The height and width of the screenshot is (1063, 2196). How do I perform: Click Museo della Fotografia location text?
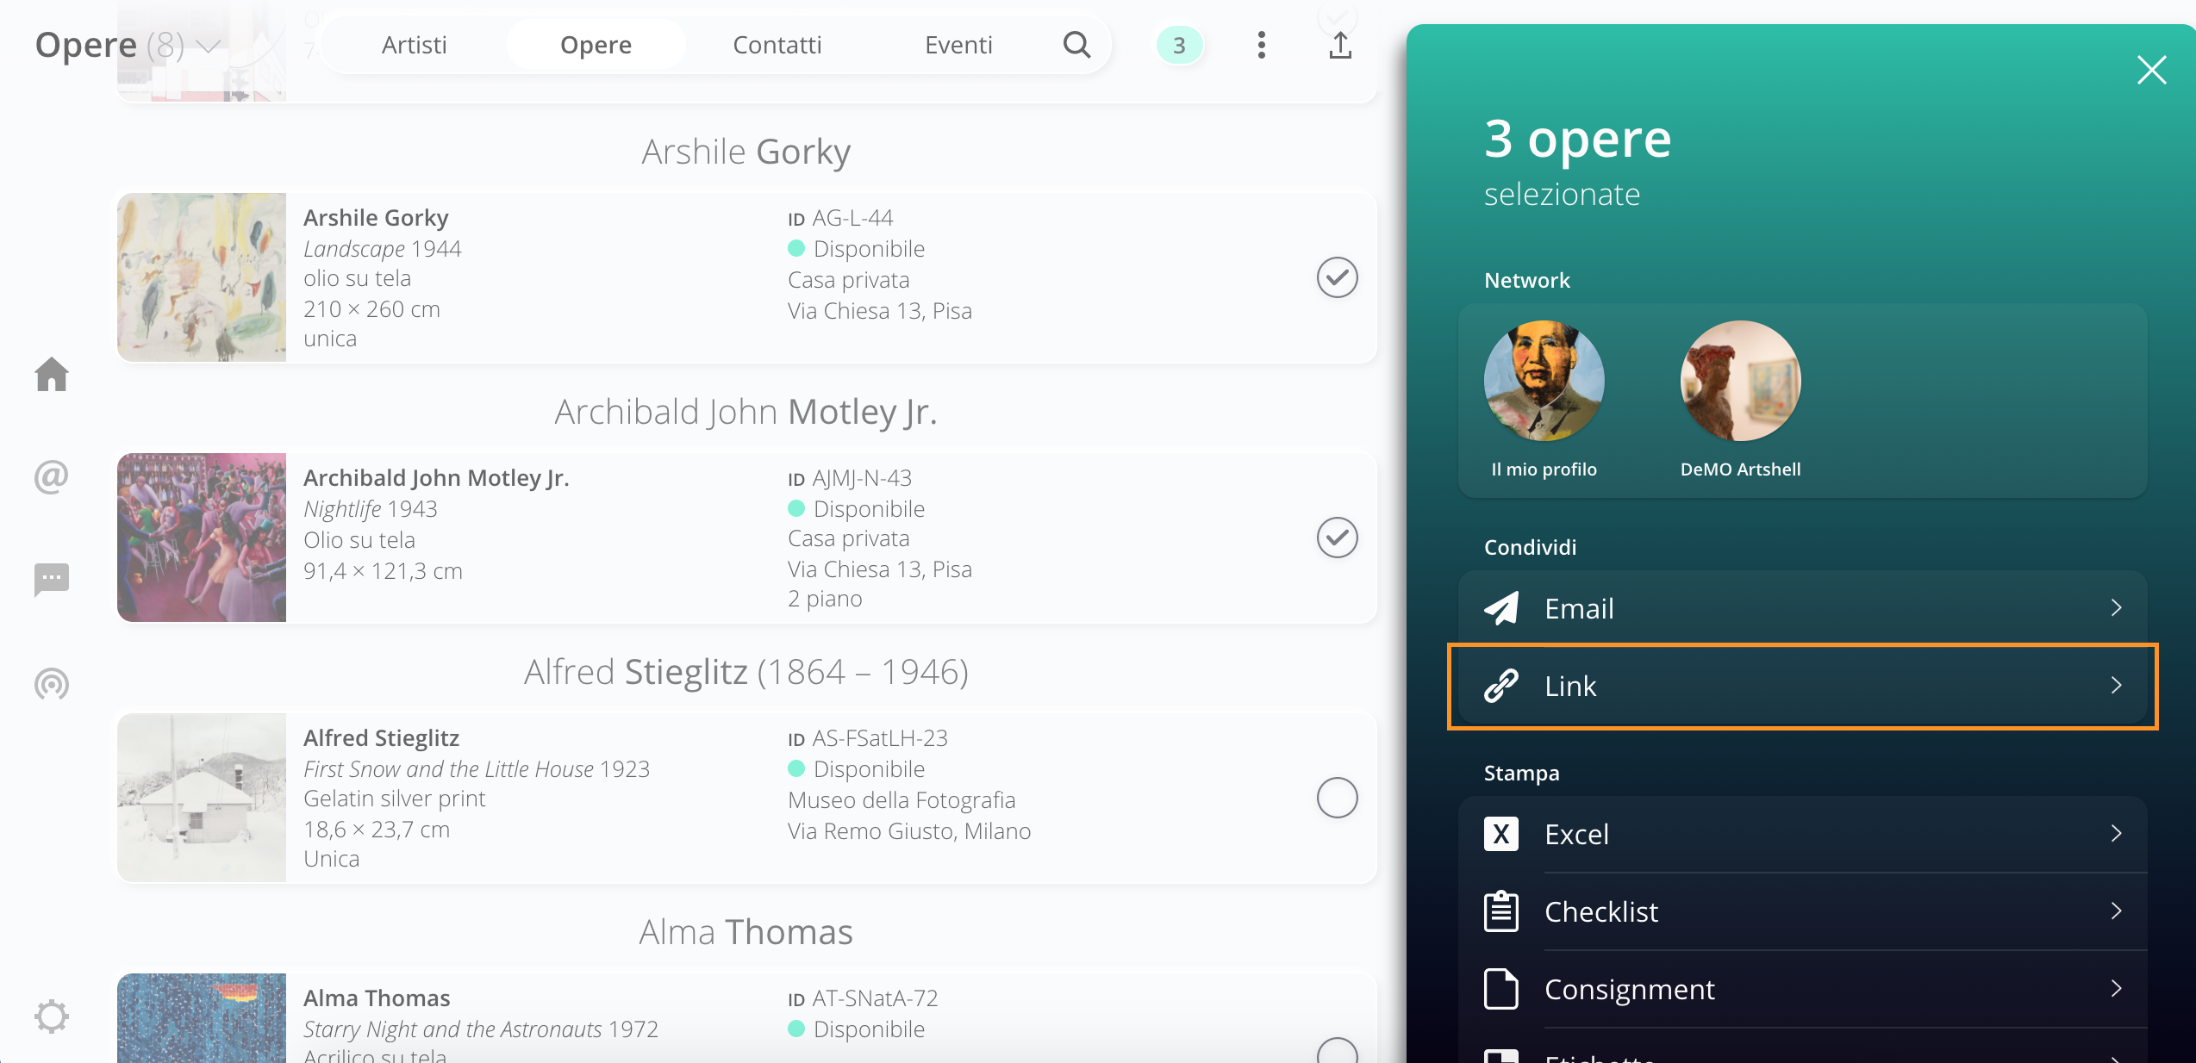pyautogui.click(x=901, y=800)
